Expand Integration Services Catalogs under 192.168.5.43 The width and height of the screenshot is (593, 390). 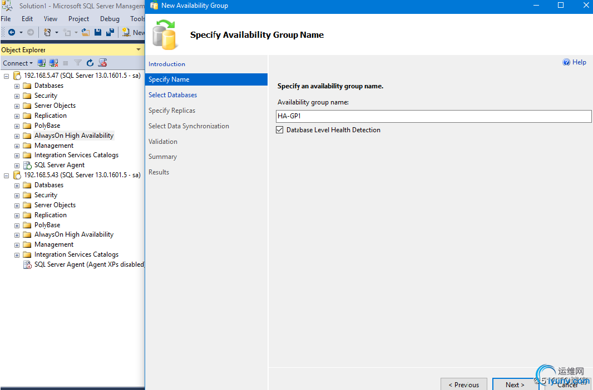[17, 254]
